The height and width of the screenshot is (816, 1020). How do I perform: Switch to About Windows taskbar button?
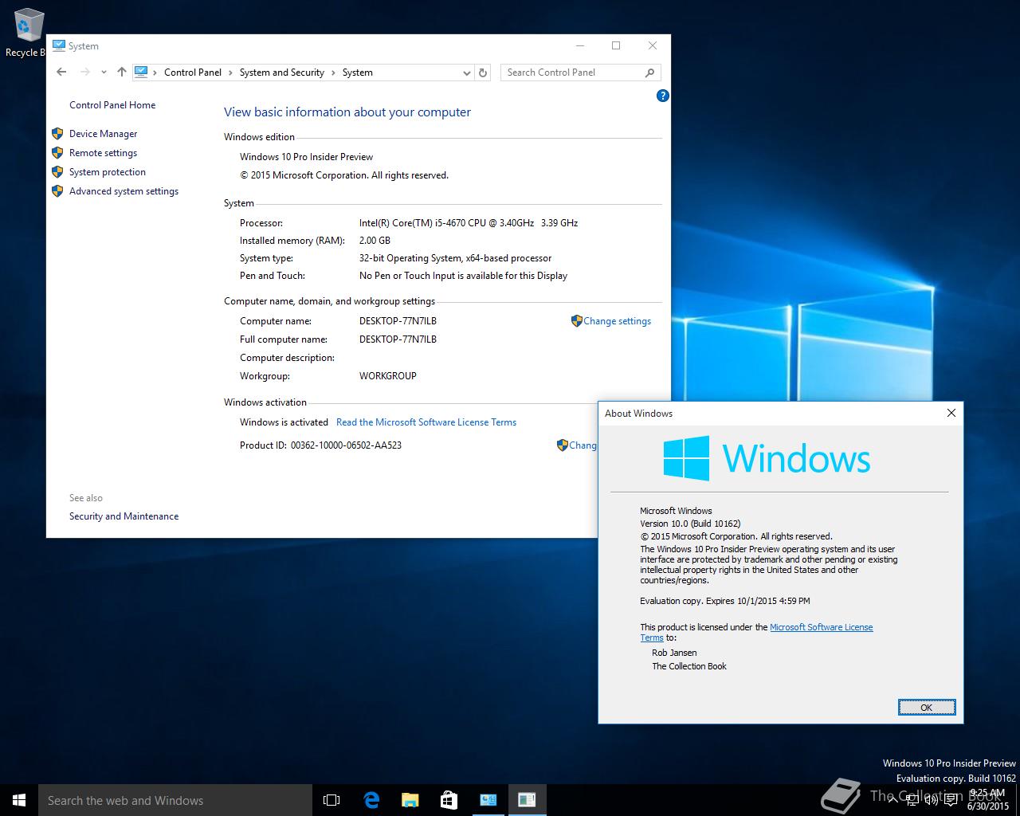[x=527, y=800]
